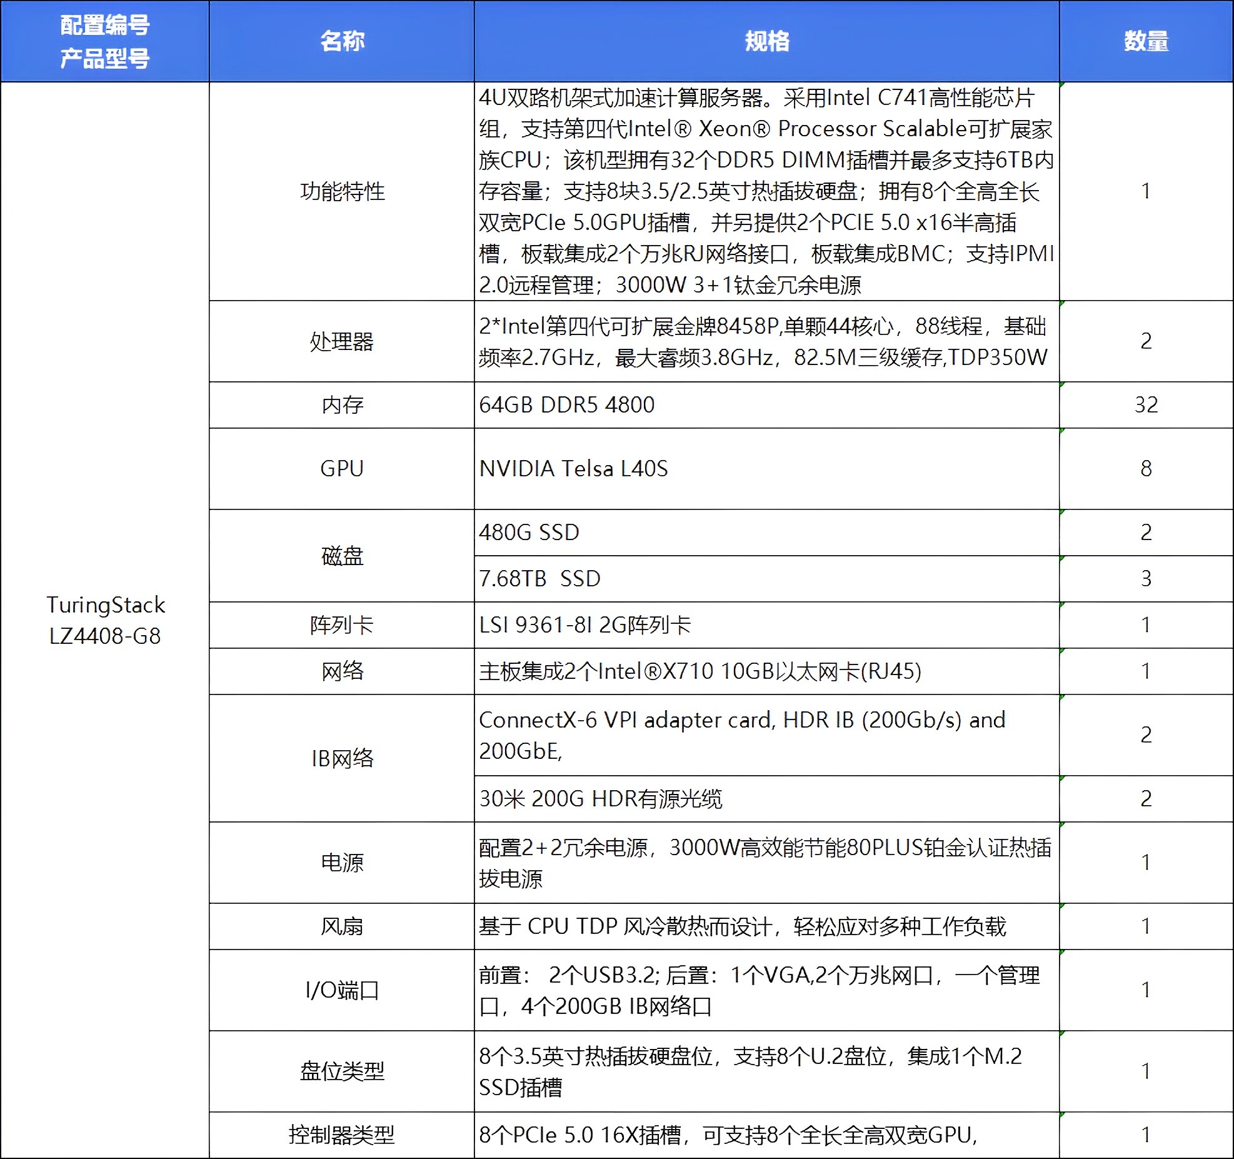Select the quantity cell in 盘位类型 row
Screen dimensions: 1234x1159
[x=1146, y=1071]
